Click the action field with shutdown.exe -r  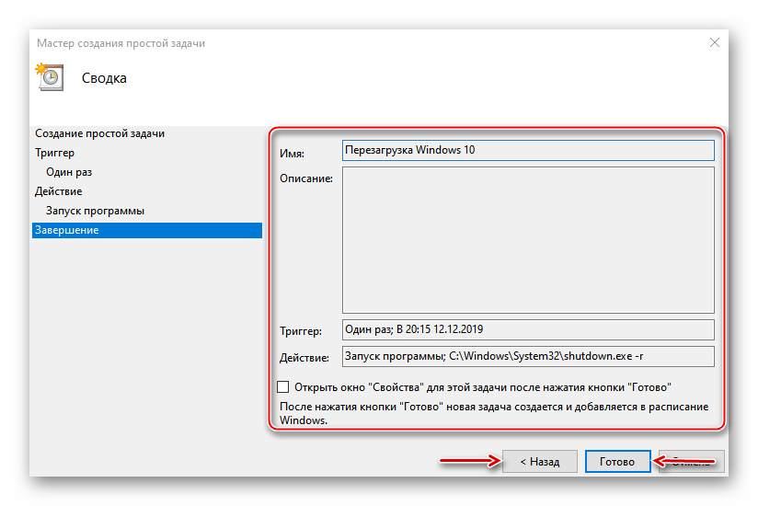click(x=527, y=356)
